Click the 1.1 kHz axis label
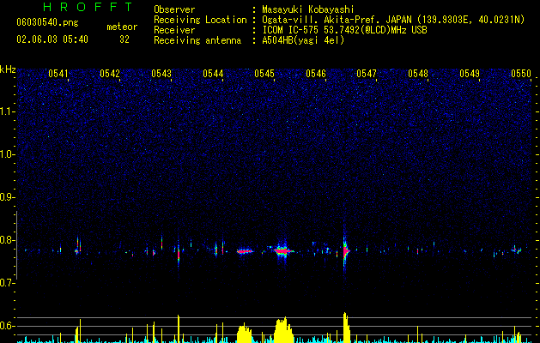 (8, 111)
